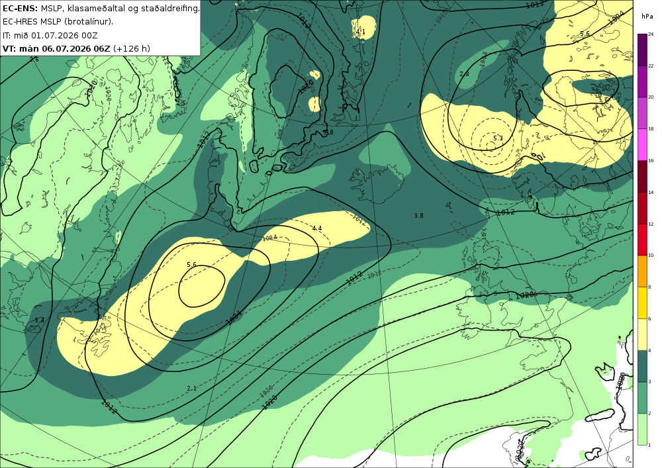Screen dimensions: 662x468
Task: Click the '(+126 h)' forecast lead text
Action: click(x=132, y=48)
